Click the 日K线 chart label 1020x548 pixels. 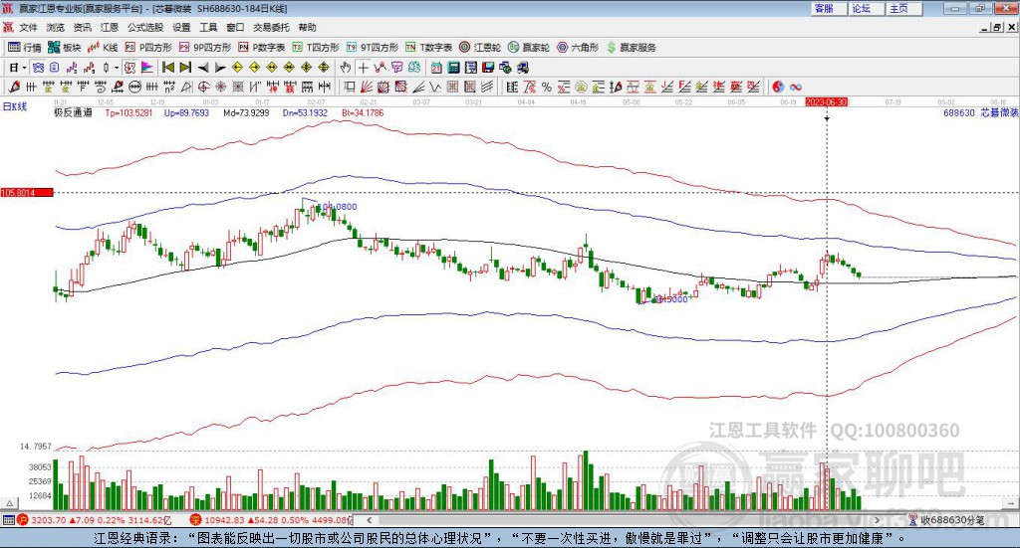[x=15, y=106]
